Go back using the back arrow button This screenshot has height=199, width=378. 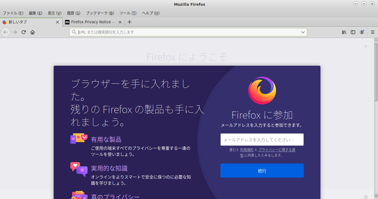(6, 32)
